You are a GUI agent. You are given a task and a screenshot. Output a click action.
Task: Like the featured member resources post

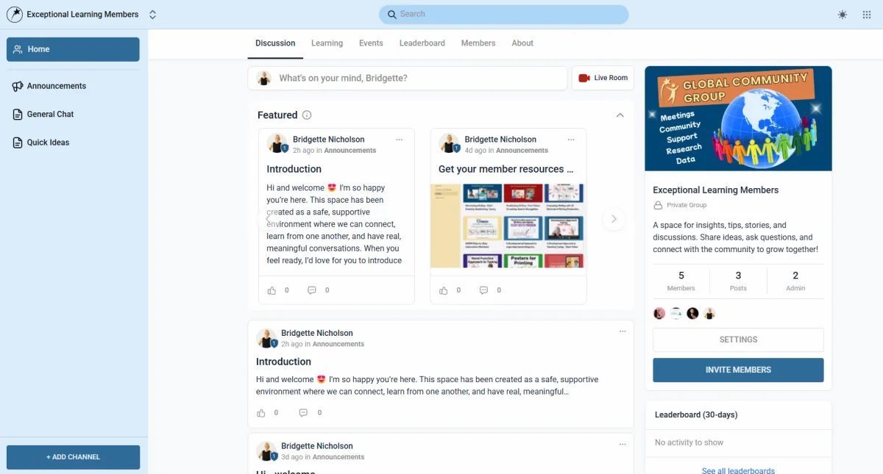tap(443, 290)
